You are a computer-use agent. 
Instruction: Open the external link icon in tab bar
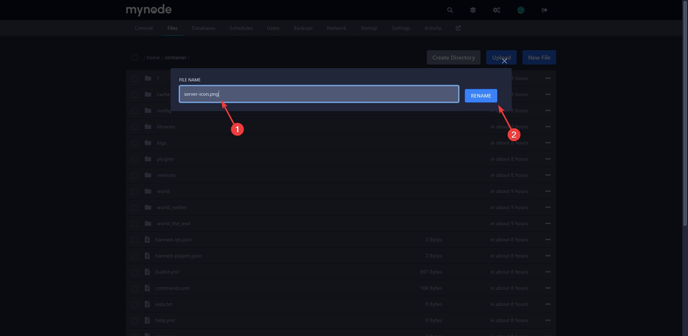click(x=458, y=28)
